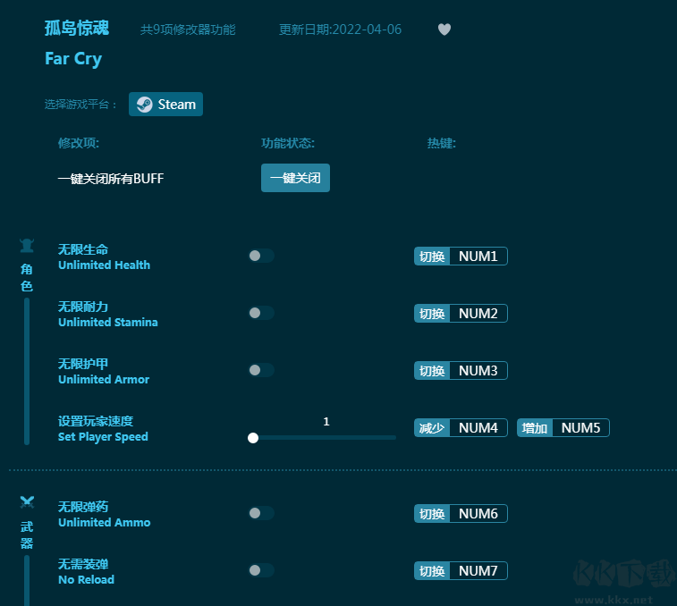Image resolution: width=677 pixels, height=606 pixels.
Task: Toggle Unlimited Health switch
Action: [261, 256]
